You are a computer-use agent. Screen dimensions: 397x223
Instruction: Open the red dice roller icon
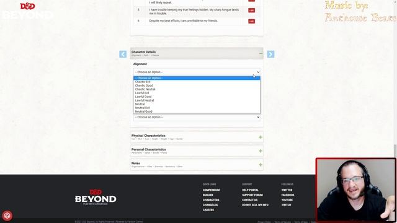click(7, 216)
